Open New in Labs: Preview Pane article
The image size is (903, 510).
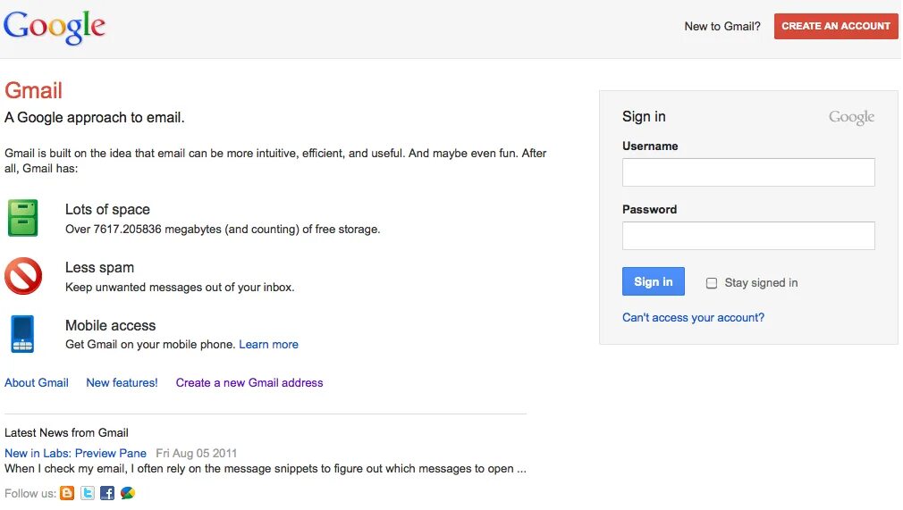click(75, 454)
